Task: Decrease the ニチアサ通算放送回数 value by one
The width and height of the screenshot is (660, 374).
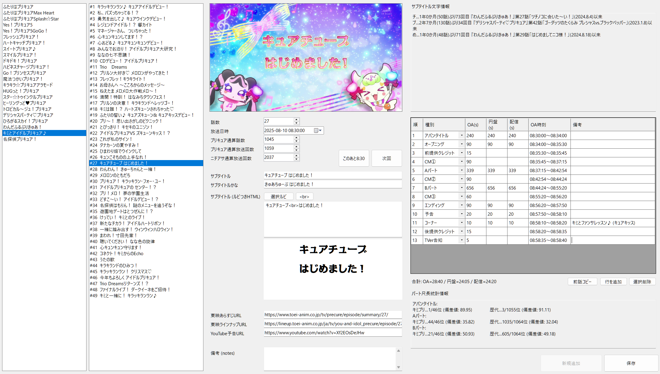Action: click(297, 159)
